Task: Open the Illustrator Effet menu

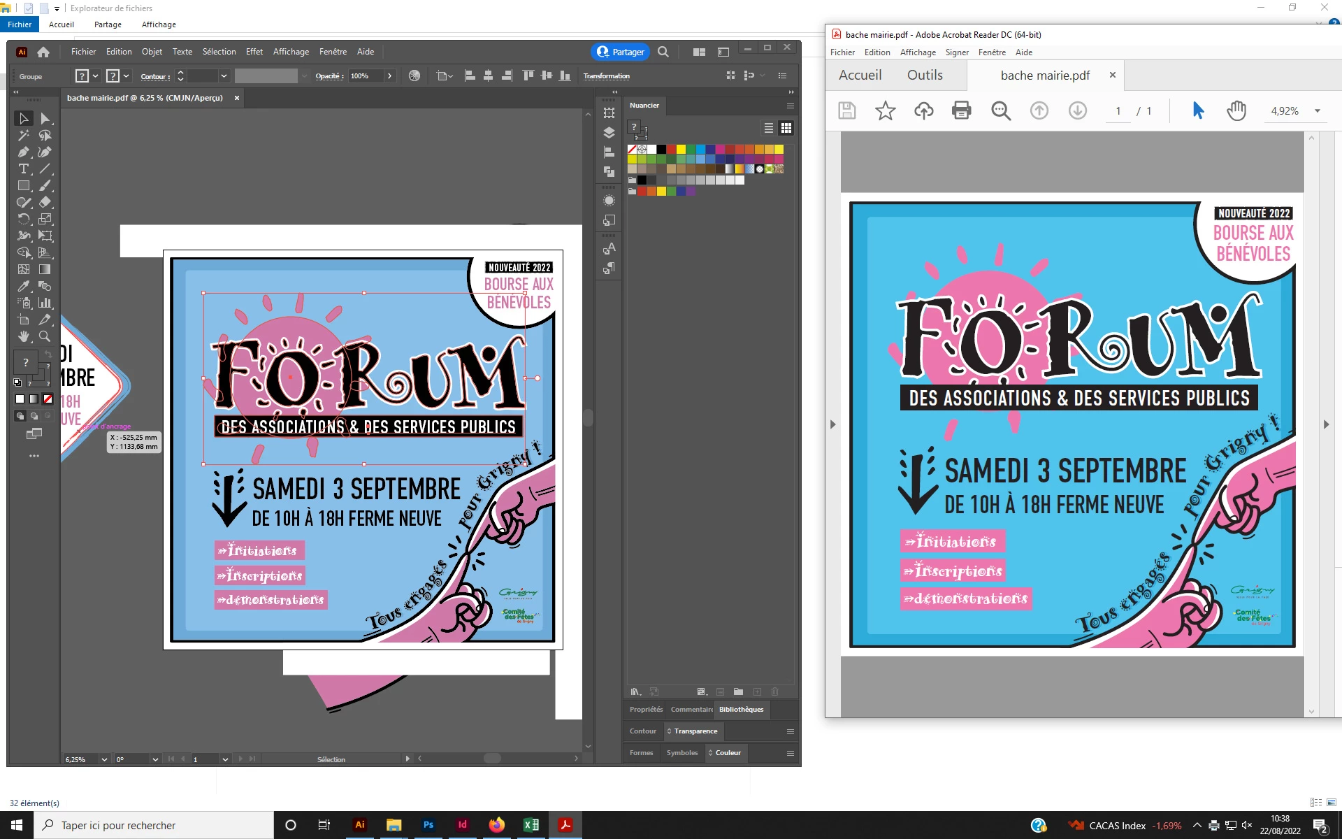Action: pos(254,52)
